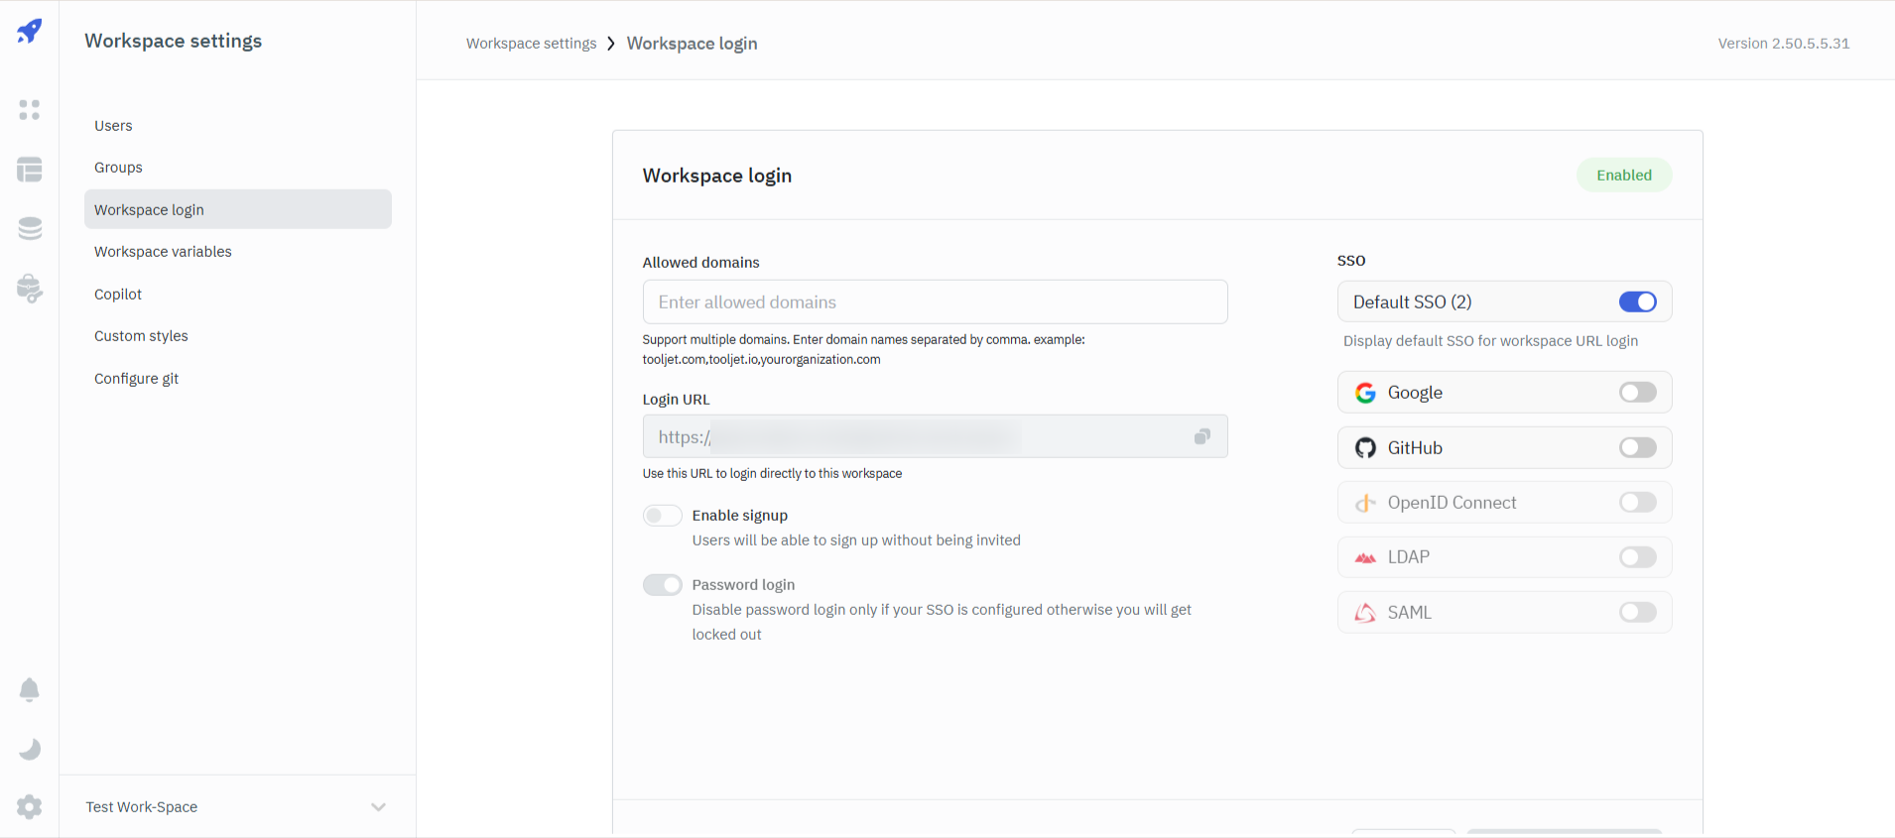Open the LDAP SSO configuration row
The image size is (1895, 838).
[1505, 557]
